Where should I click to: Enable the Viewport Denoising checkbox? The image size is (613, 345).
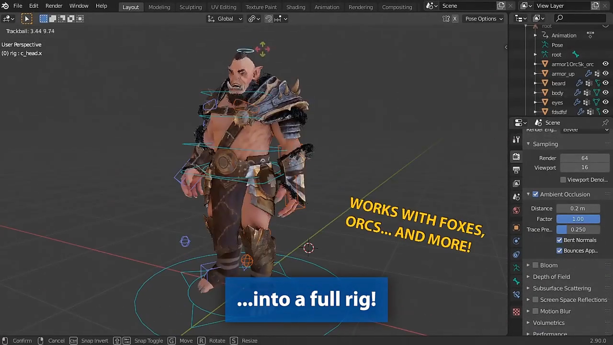click(563, 180)
